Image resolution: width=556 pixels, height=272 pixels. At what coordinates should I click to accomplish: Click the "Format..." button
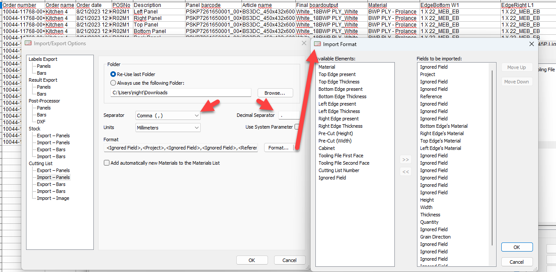click(278, 147)
